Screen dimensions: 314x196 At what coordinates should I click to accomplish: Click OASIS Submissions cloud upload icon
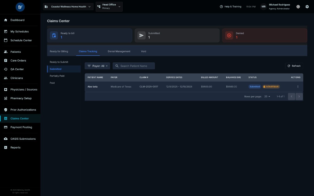click(x=6, y=139)
